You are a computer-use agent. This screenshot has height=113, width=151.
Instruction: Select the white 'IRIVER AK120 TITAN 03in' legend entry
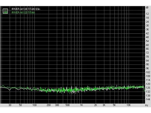tap(26, 9)
